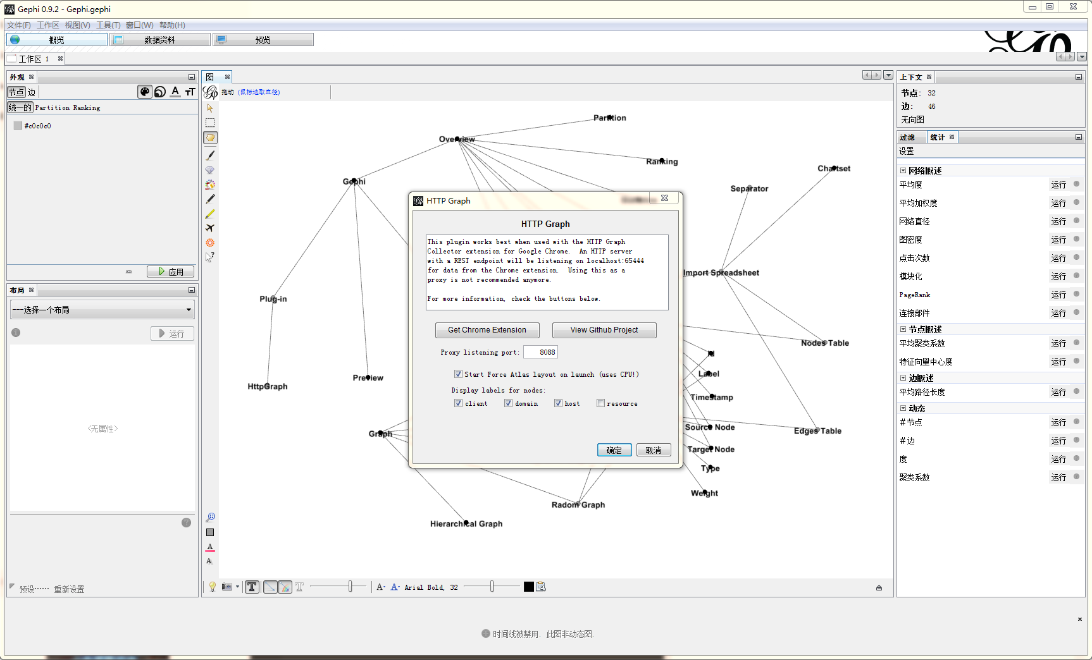
Task: Select the direct selection arrow tool
Action: point(210,108)
